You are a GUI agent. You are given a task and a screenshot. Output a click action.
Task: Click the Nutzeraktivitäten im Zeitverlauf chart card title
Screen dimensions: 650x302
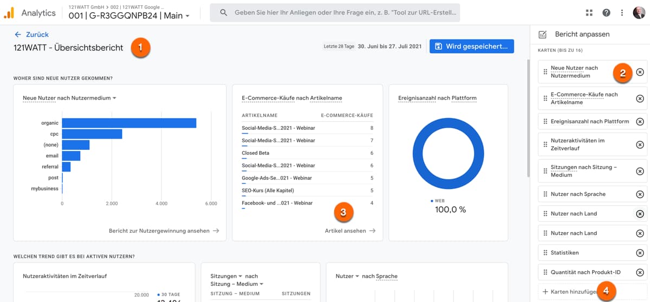pyautogui.click(x=64, y=276)
